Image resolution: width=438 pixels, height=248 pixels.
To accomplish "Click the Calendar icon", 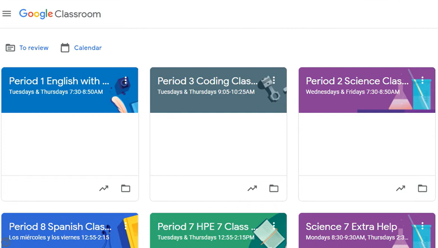I will point(65,48).
